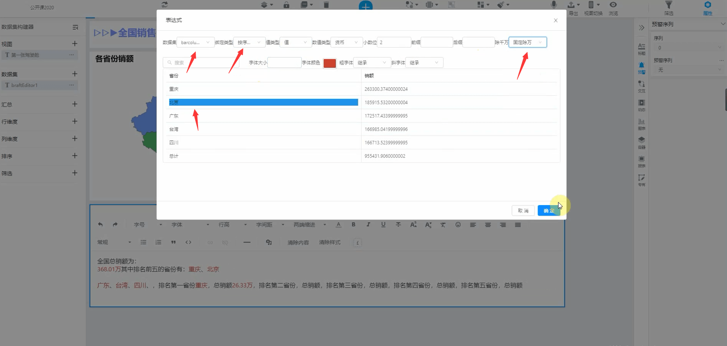Screen dimensions: 727x346
Task: Select the 北京 row in table
Action: pos(362,102)
